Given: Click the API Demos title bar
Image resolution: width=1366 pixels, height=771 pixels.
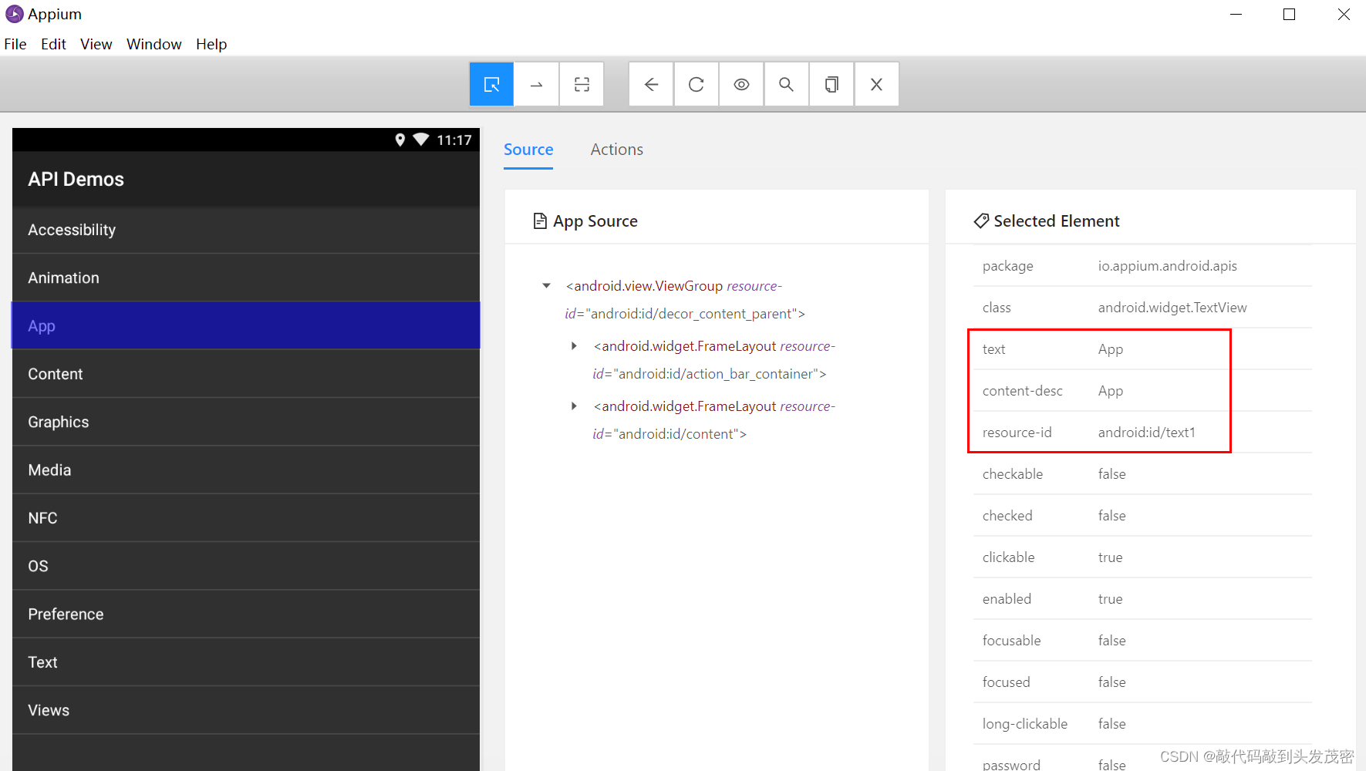Looking at the screenshot, I should (x=246, y=179).
